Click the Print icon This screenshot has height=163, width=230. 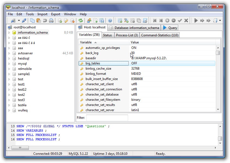point(52,20)
